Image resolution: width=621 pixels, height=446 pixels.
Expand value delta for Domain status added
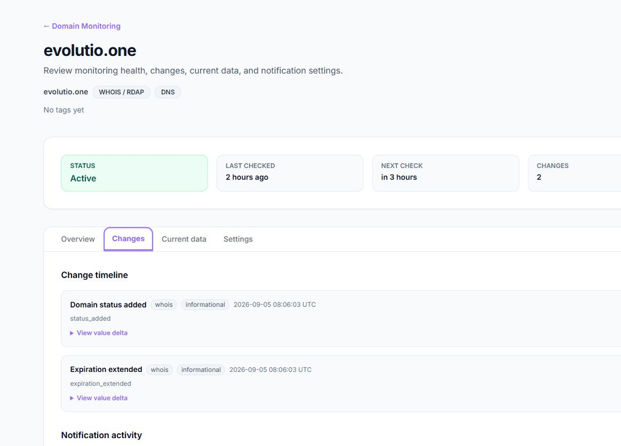(99, 333)
